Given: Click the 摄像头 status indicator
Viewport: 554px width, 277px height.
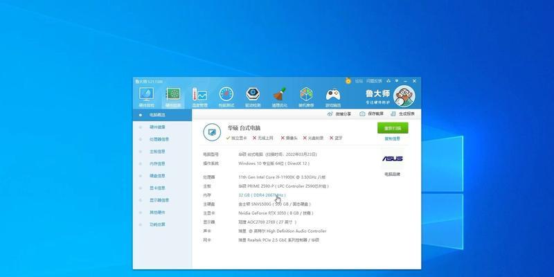Looking at the screenshot, I should pyautogui.click(x=289, y=138).
